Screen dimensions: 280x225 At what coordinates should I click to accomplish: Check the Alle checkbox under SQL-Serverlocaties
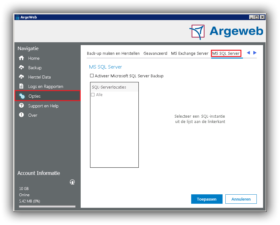[93, 95]
